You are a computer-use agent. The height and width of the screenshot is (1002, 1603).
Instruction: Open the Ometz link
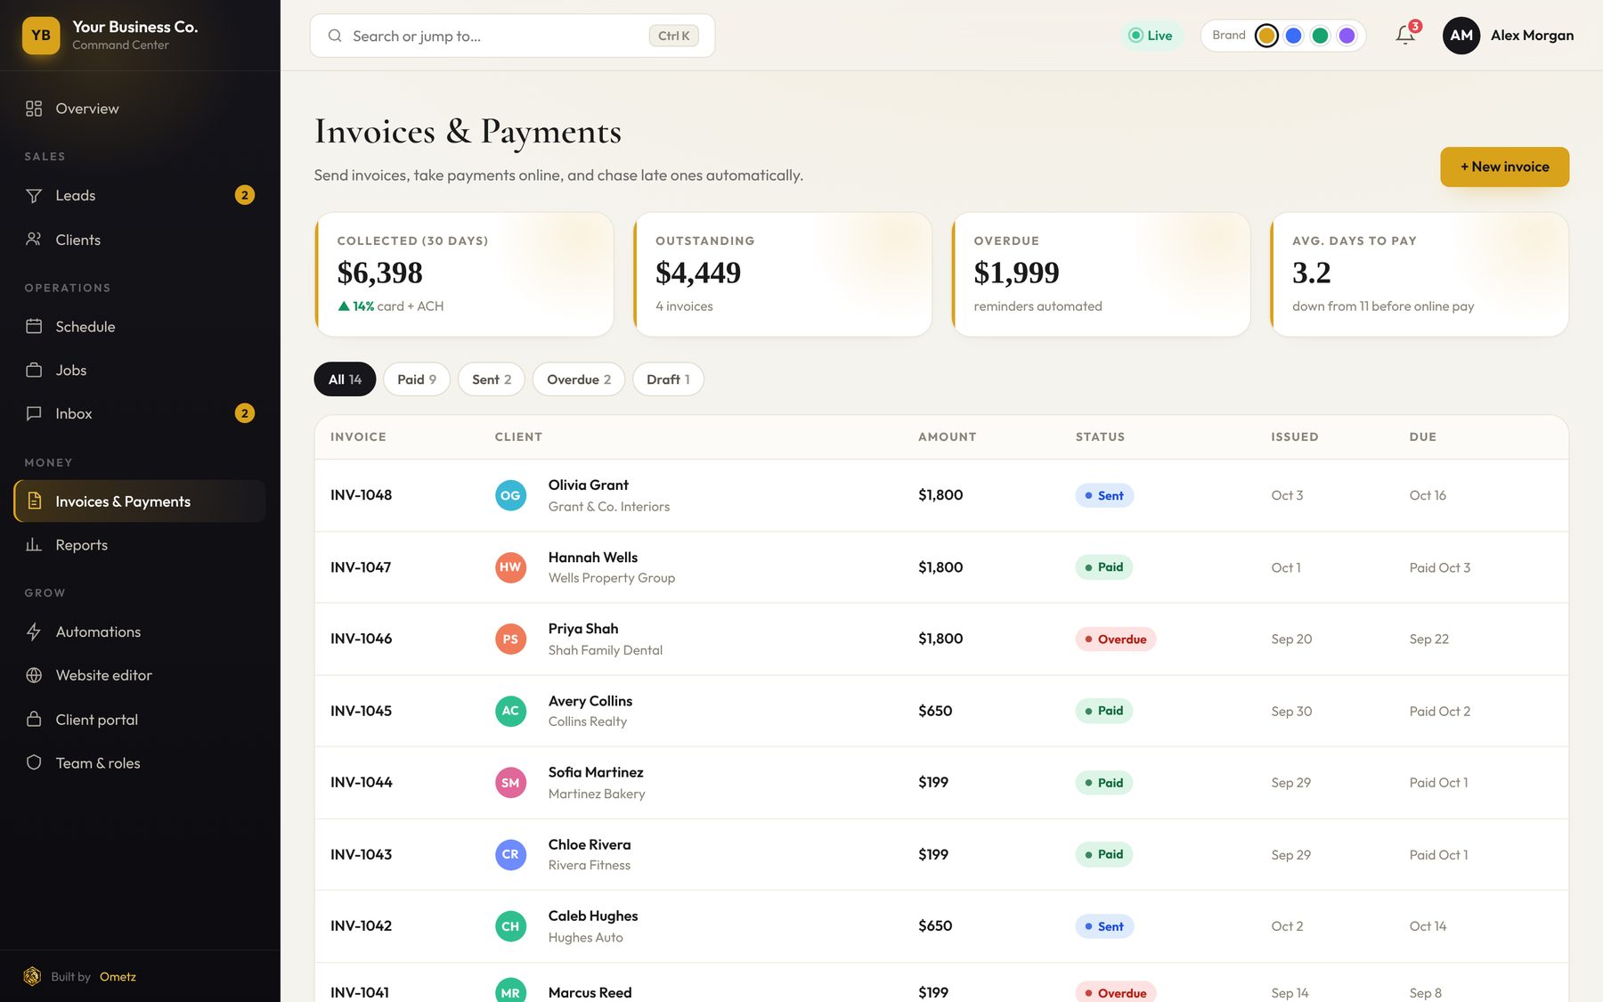[118, 977]
